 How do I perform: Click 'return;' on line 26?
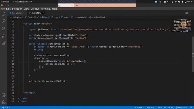pos(38,50)
